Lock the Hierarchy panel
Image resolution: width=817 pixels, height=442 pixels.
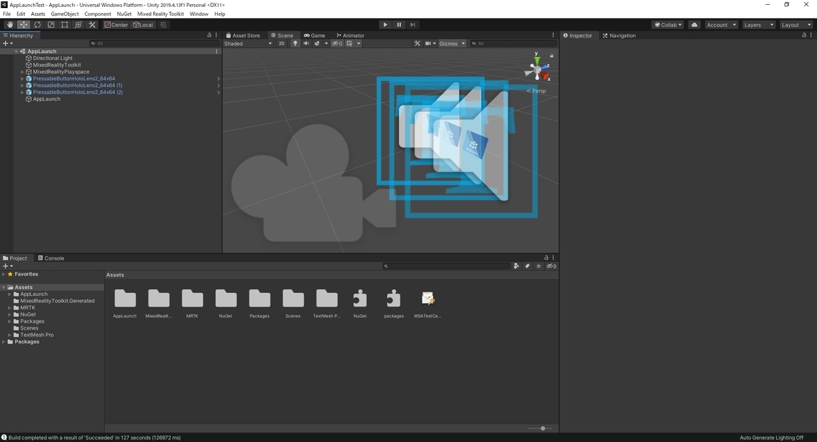[x=210, y=35]
